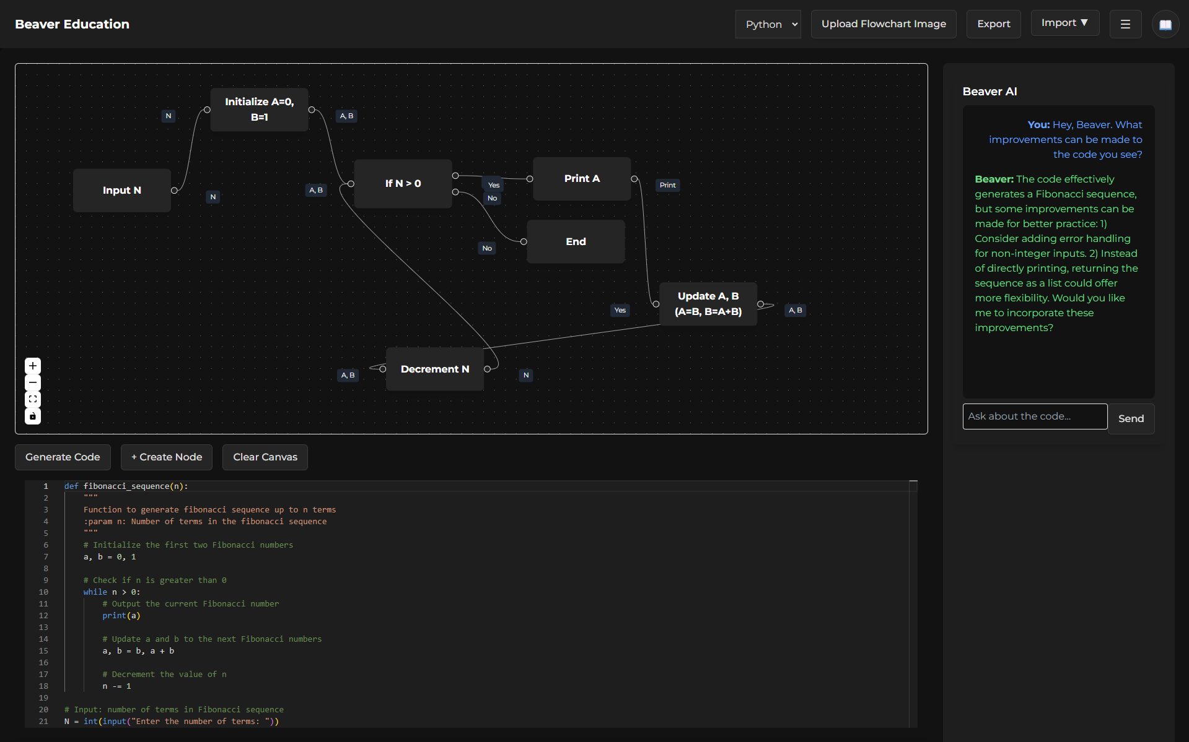Click the output handle of Input N node

point(174,191)
